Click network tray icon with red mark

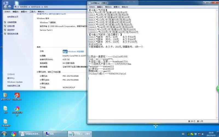(199, 134)
